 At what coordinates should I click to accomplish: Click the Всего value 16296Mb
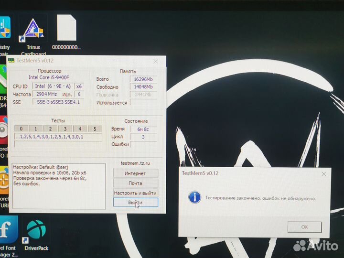tap(143, 79)
